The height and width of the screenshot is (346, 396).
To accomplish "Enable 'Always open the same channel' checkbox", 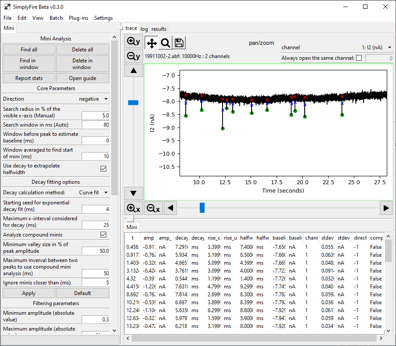I will (359, 58).
